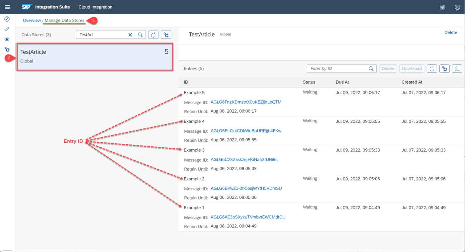
Task: Open message ID AGLG6FnzKDmztxX0uKBZjjdLeQTM
Action: [x=246, y=102]
